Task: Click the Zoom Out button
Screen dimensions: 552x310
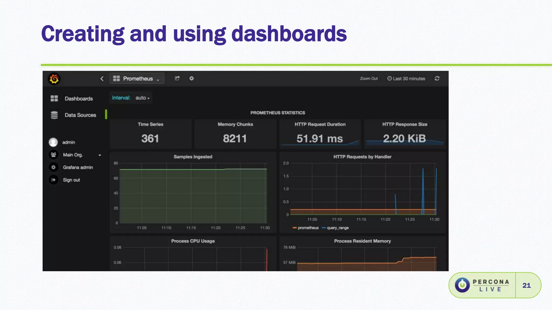Action: pyautogui.click(x=369, y=79)
